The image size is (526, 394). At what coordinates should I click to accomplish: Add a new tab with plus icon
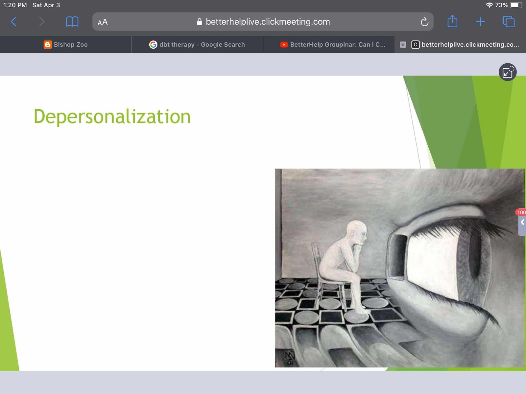(480, 22)
